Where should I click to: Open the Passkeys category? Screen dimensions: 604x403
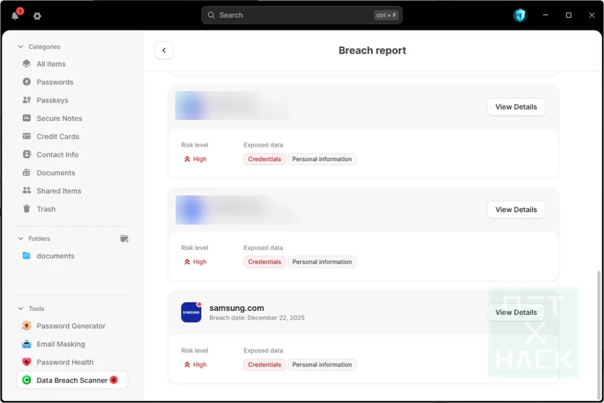coord(52,100)
